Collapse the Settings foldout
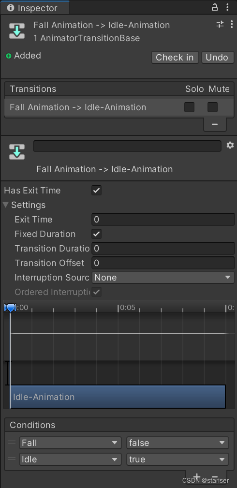Image resolution: width=237 pixels, height=488 pixels. 6,205
